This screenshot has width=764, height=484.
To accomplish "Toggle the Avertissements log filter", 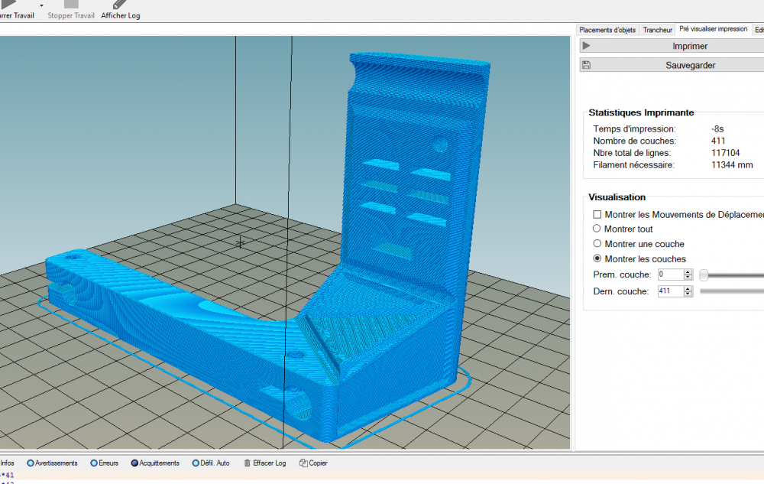I will pyautogui.click(x=31, y=463).
